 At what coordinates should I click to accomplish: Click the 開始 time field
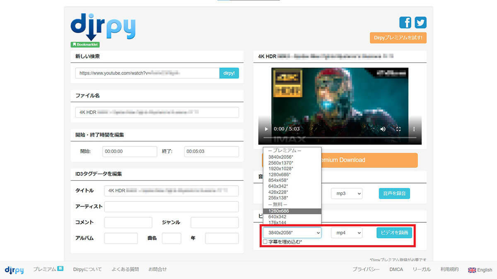[130, 152]
